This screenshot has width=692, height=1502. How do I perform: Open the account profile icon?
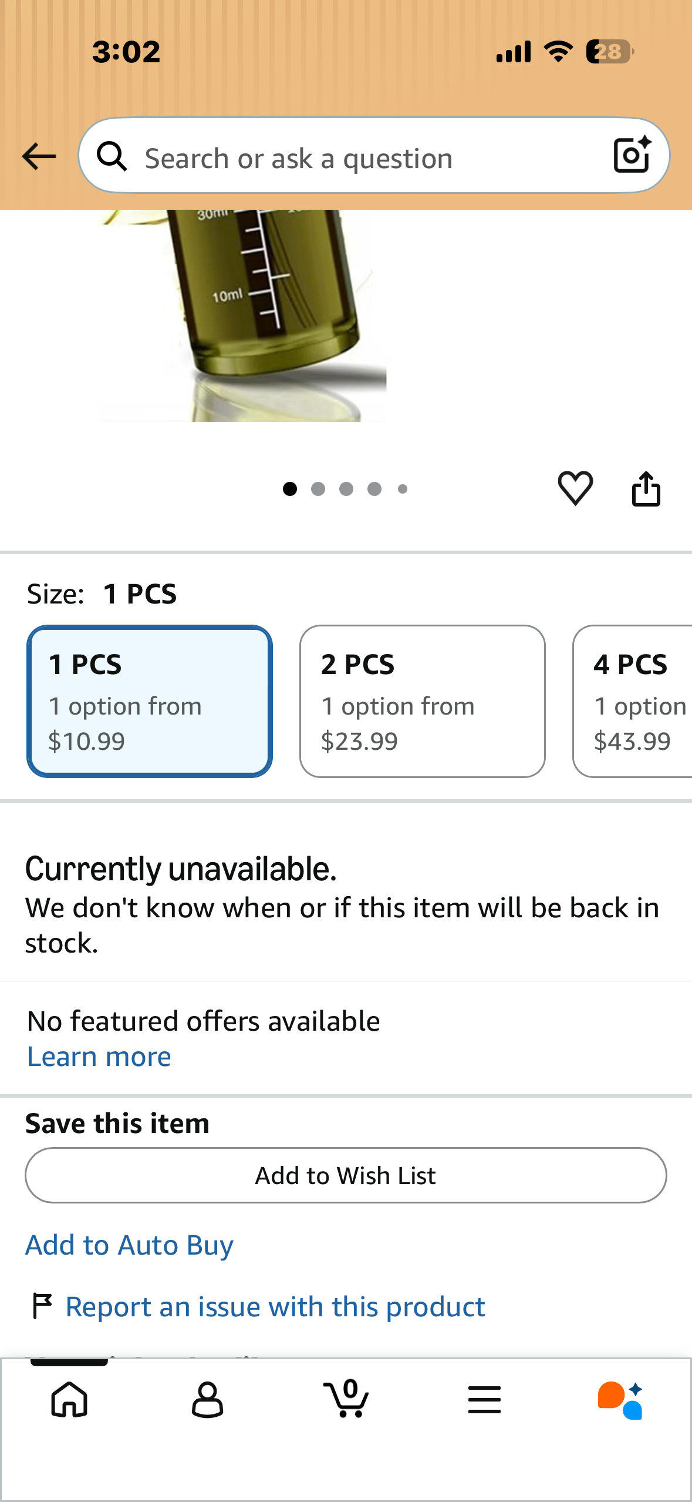pos(207,1400)
